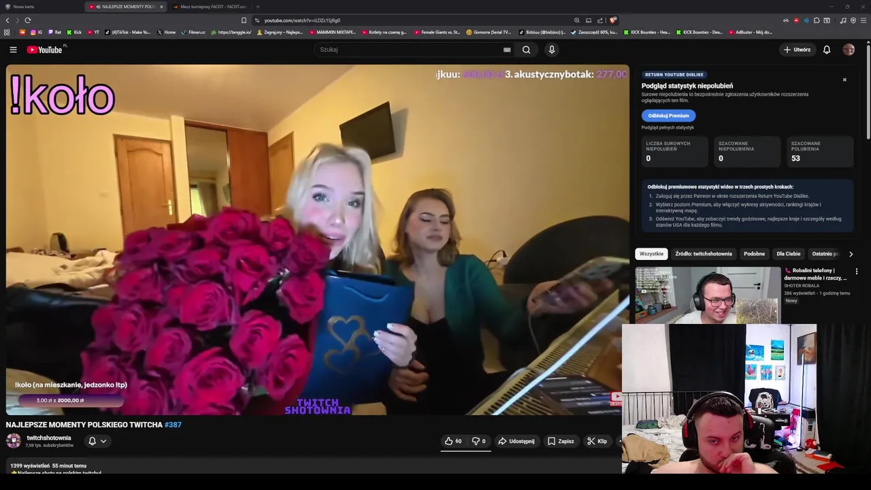The width and height of the screenshot is (871, 490).
Task: Select the Źródło: twitchshotownia chip
Action: [704, 254]
